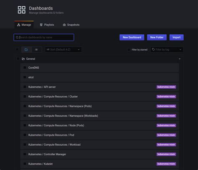Click the kubernetes-mixin tag on API server row
198x170 pixels.
point(166,87)
